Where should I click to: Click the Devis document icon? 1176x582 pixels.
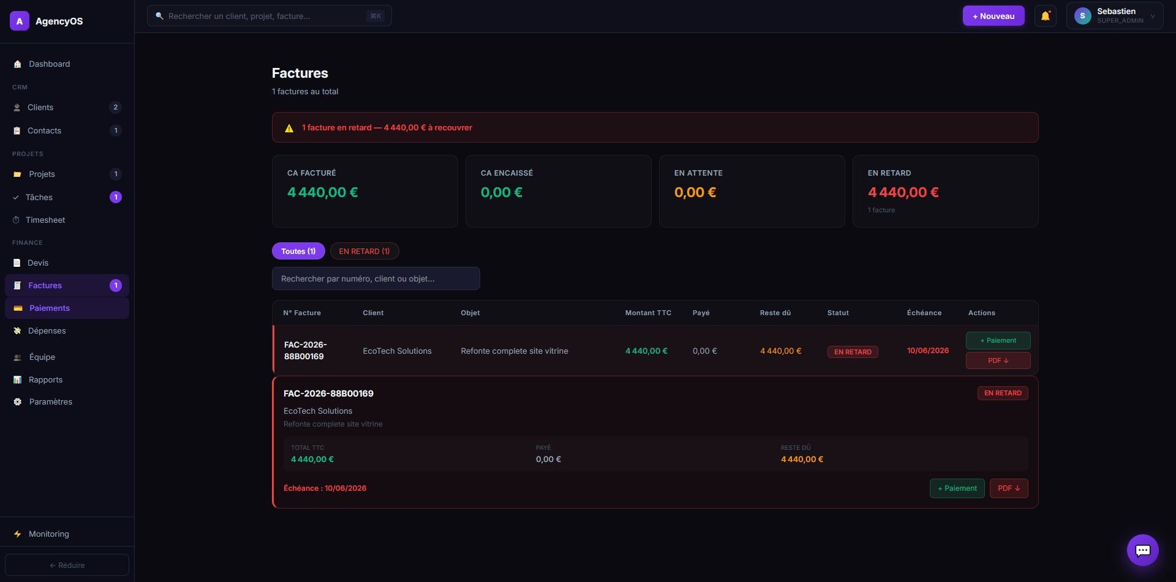click(17, 263)
